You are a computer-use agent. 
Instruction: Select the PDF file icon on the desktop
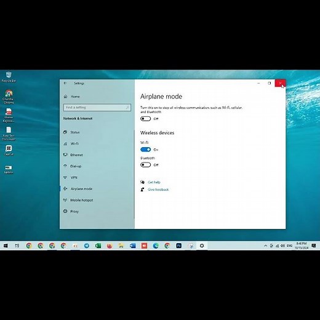[9, 115]
